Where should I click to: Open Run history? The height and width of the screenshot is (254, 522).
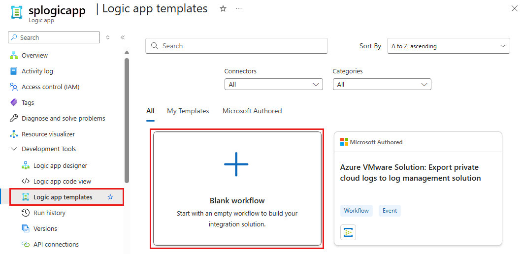(x=49, y=213)
